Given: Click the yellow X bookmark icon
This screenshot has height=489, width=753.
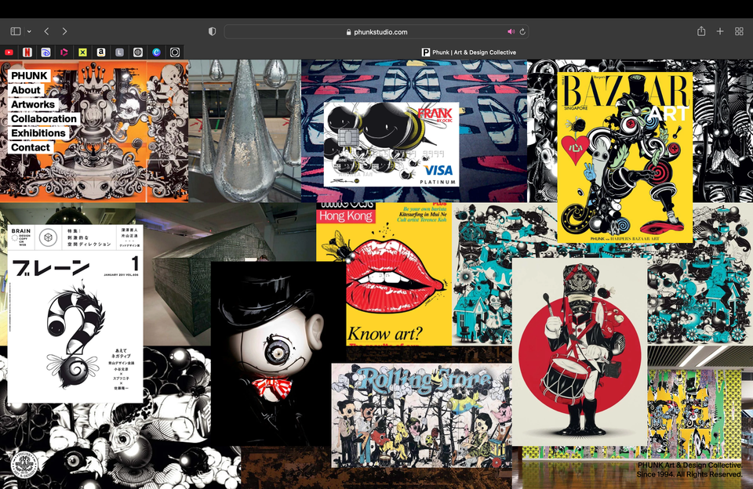Looking at the screenshot, I should (82, 53).
